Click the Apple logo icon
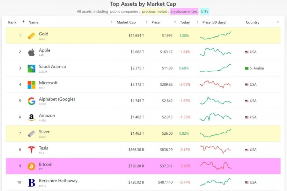Image resolution: width=287 pixels, height=191 pixels. (31, 52)
